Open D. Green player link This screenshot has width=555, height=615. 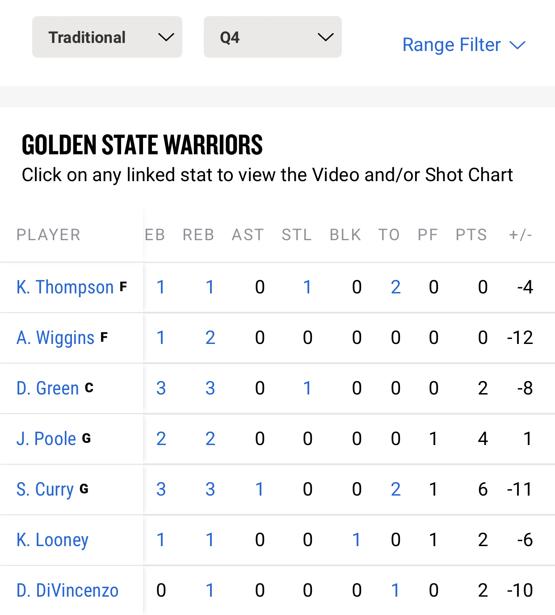pyautogui.click(x=48, y=388)
